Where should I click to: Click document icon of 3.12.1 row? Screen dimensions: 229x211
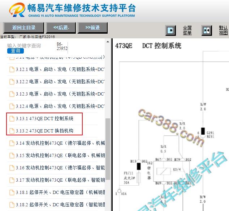(x=12, y=69)
